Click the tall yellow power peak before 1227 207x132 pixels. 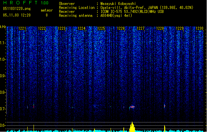132,127
